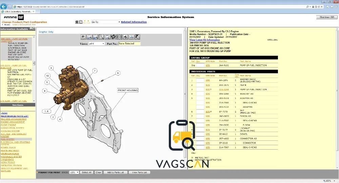Open the browser zoom 100% dropdown
The width and height of the screenshot is (339, 183).
coord(335,181)
